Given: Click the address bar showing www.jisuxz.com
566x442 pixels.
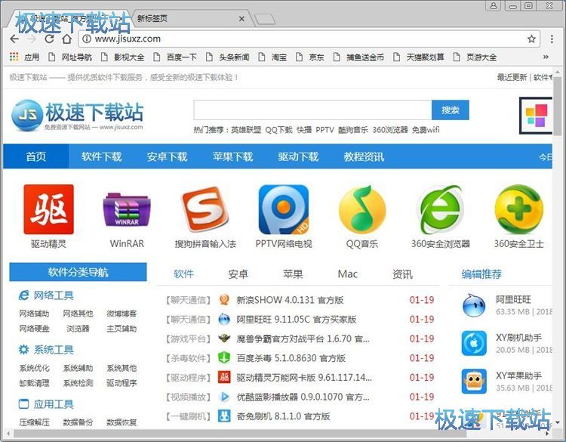Looking at the screenshot, I should point(310,39).
